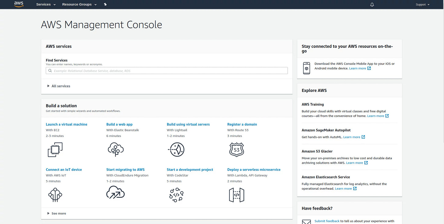The height and width of the screenshot is (224, 444).
Task: Select the CodeStar development project icon
Action: tap(176, 194)
